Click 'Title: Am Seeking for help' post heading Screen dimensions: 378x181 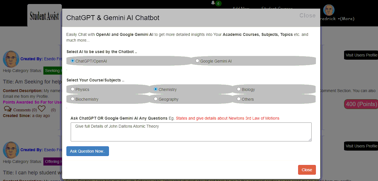tap(32, 82)
